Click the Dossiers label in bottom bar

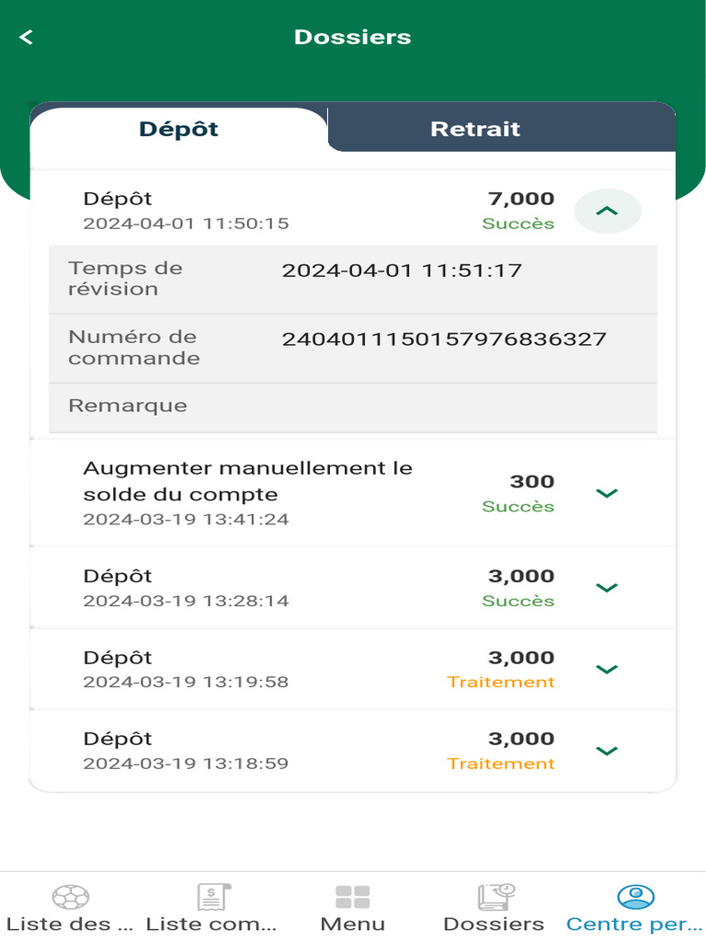click(x=494, y=924)
